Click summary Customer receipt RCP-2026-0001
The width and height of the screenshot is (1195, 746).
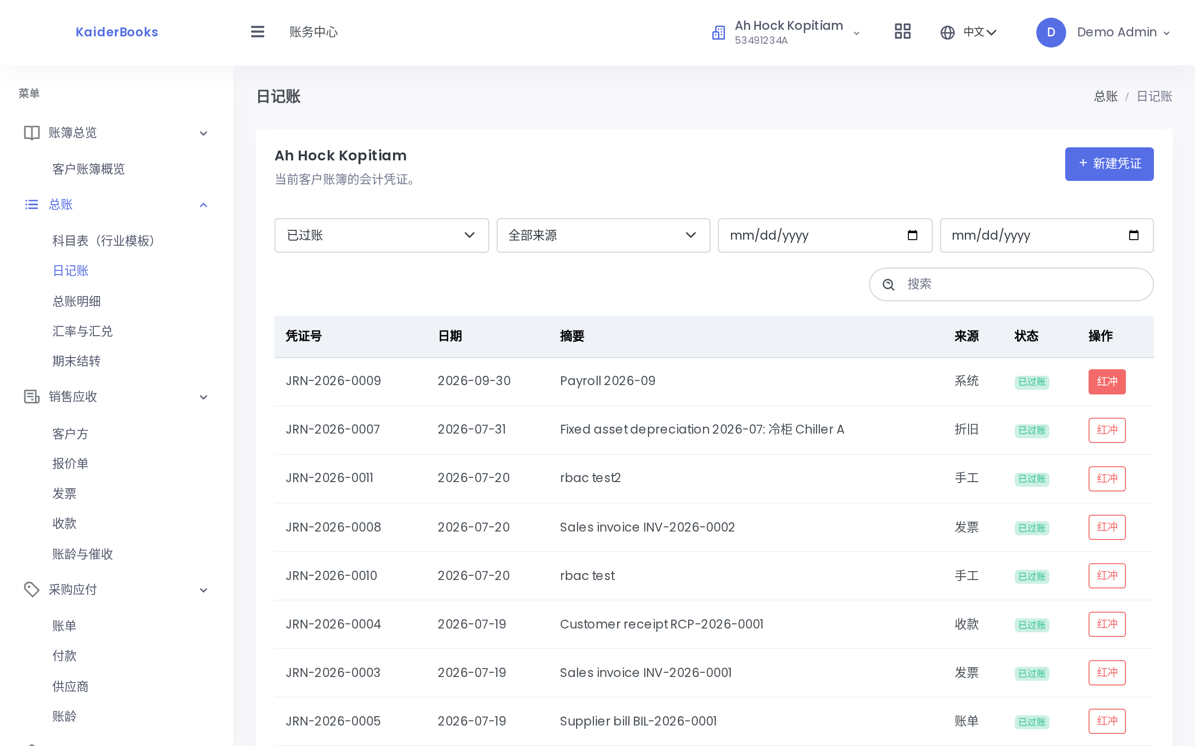[661, 624]
